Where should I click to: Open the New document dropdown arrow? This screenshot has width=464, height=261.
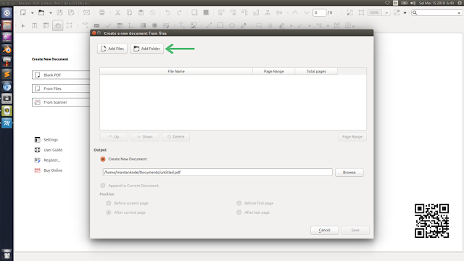pyautogui.click(x=32, y=13)
